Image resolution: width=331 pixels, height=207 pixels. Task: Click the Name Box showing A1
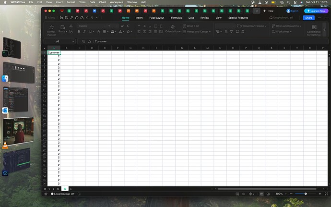click(x=58, y=41)
